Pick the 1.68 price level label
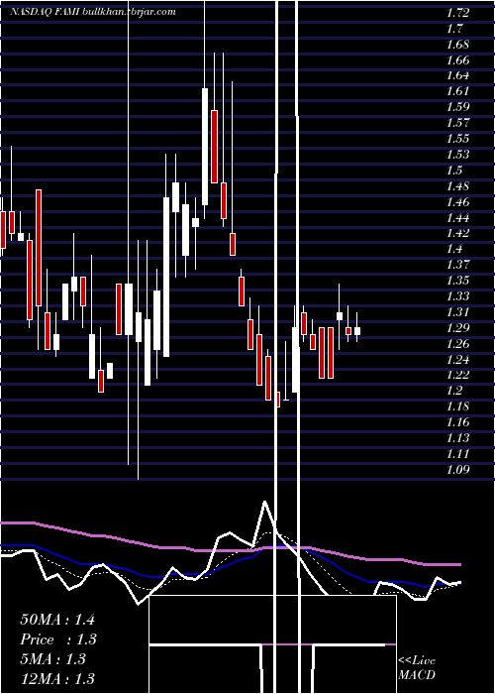Image resolution: width=495 pixels, height=694 pixels. point(457,45)
